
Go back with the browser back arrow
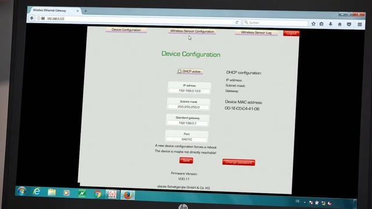coord(32,18)
